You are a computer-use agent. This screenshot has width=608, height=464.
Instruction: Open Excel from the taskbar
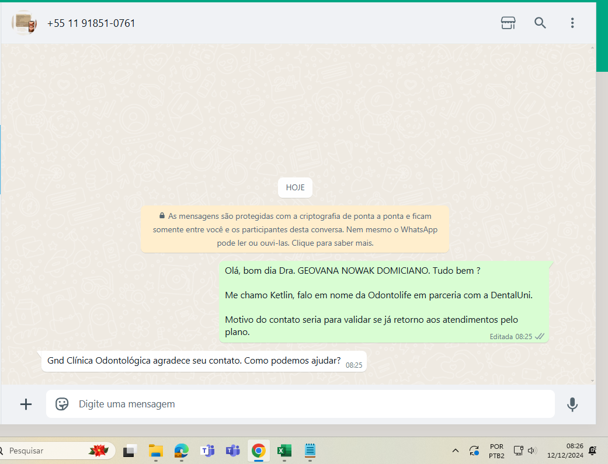[x=284, y=451]
